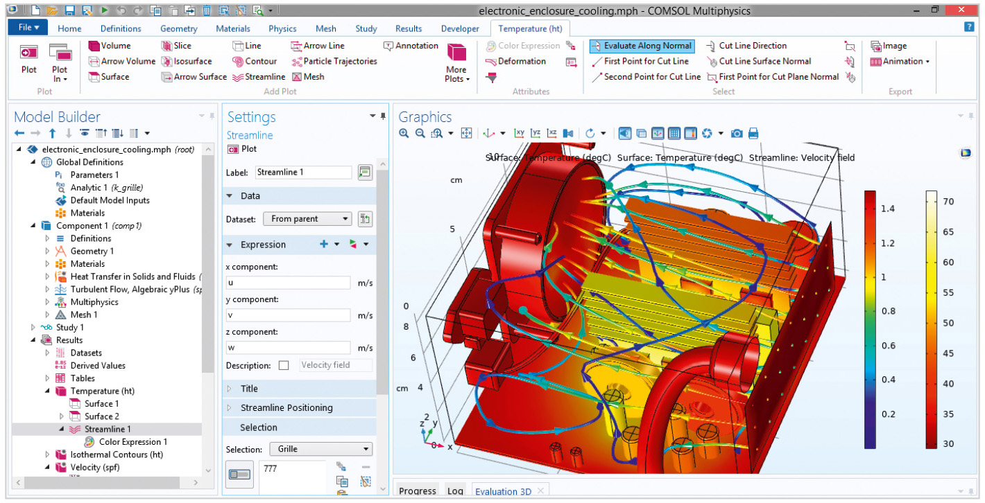The width and height of the screenshot is (985, 503).
Task: Toggle Second Point for Cut Line
Action: (x=646, y=77)
